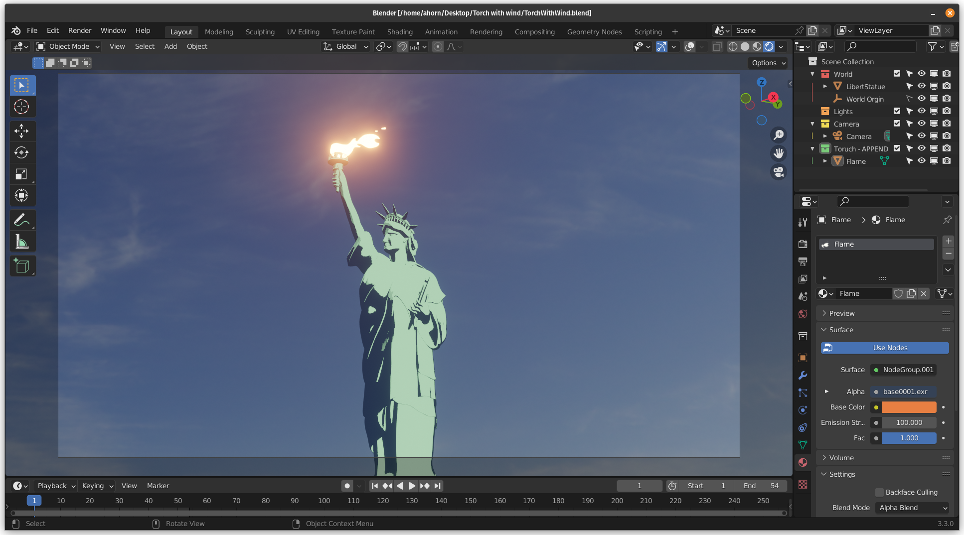Open the Render menu
964x535 pixels.
[79, 30]
